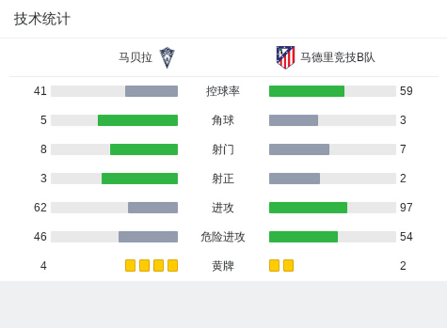The width and height of the screenshot is (447, 328).
Task: Click 马贝拉's green corner kick bar
Action: pyautogui.click(x=138, y=120)
